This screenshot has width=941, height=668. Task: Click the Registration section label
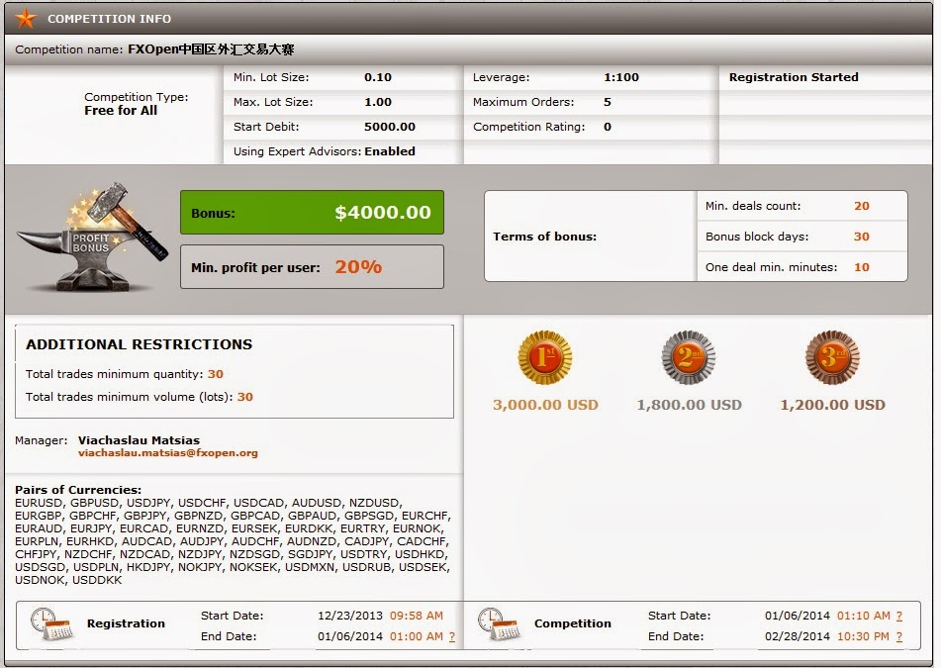126,624
